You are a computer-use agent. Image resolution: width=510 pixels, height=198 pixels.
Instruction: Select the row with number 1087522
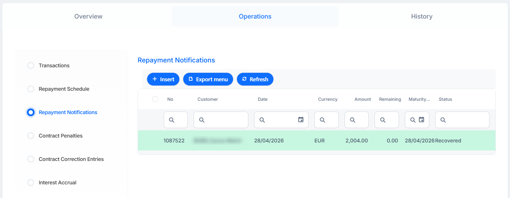pyautogui.click(x=317, y=141)
